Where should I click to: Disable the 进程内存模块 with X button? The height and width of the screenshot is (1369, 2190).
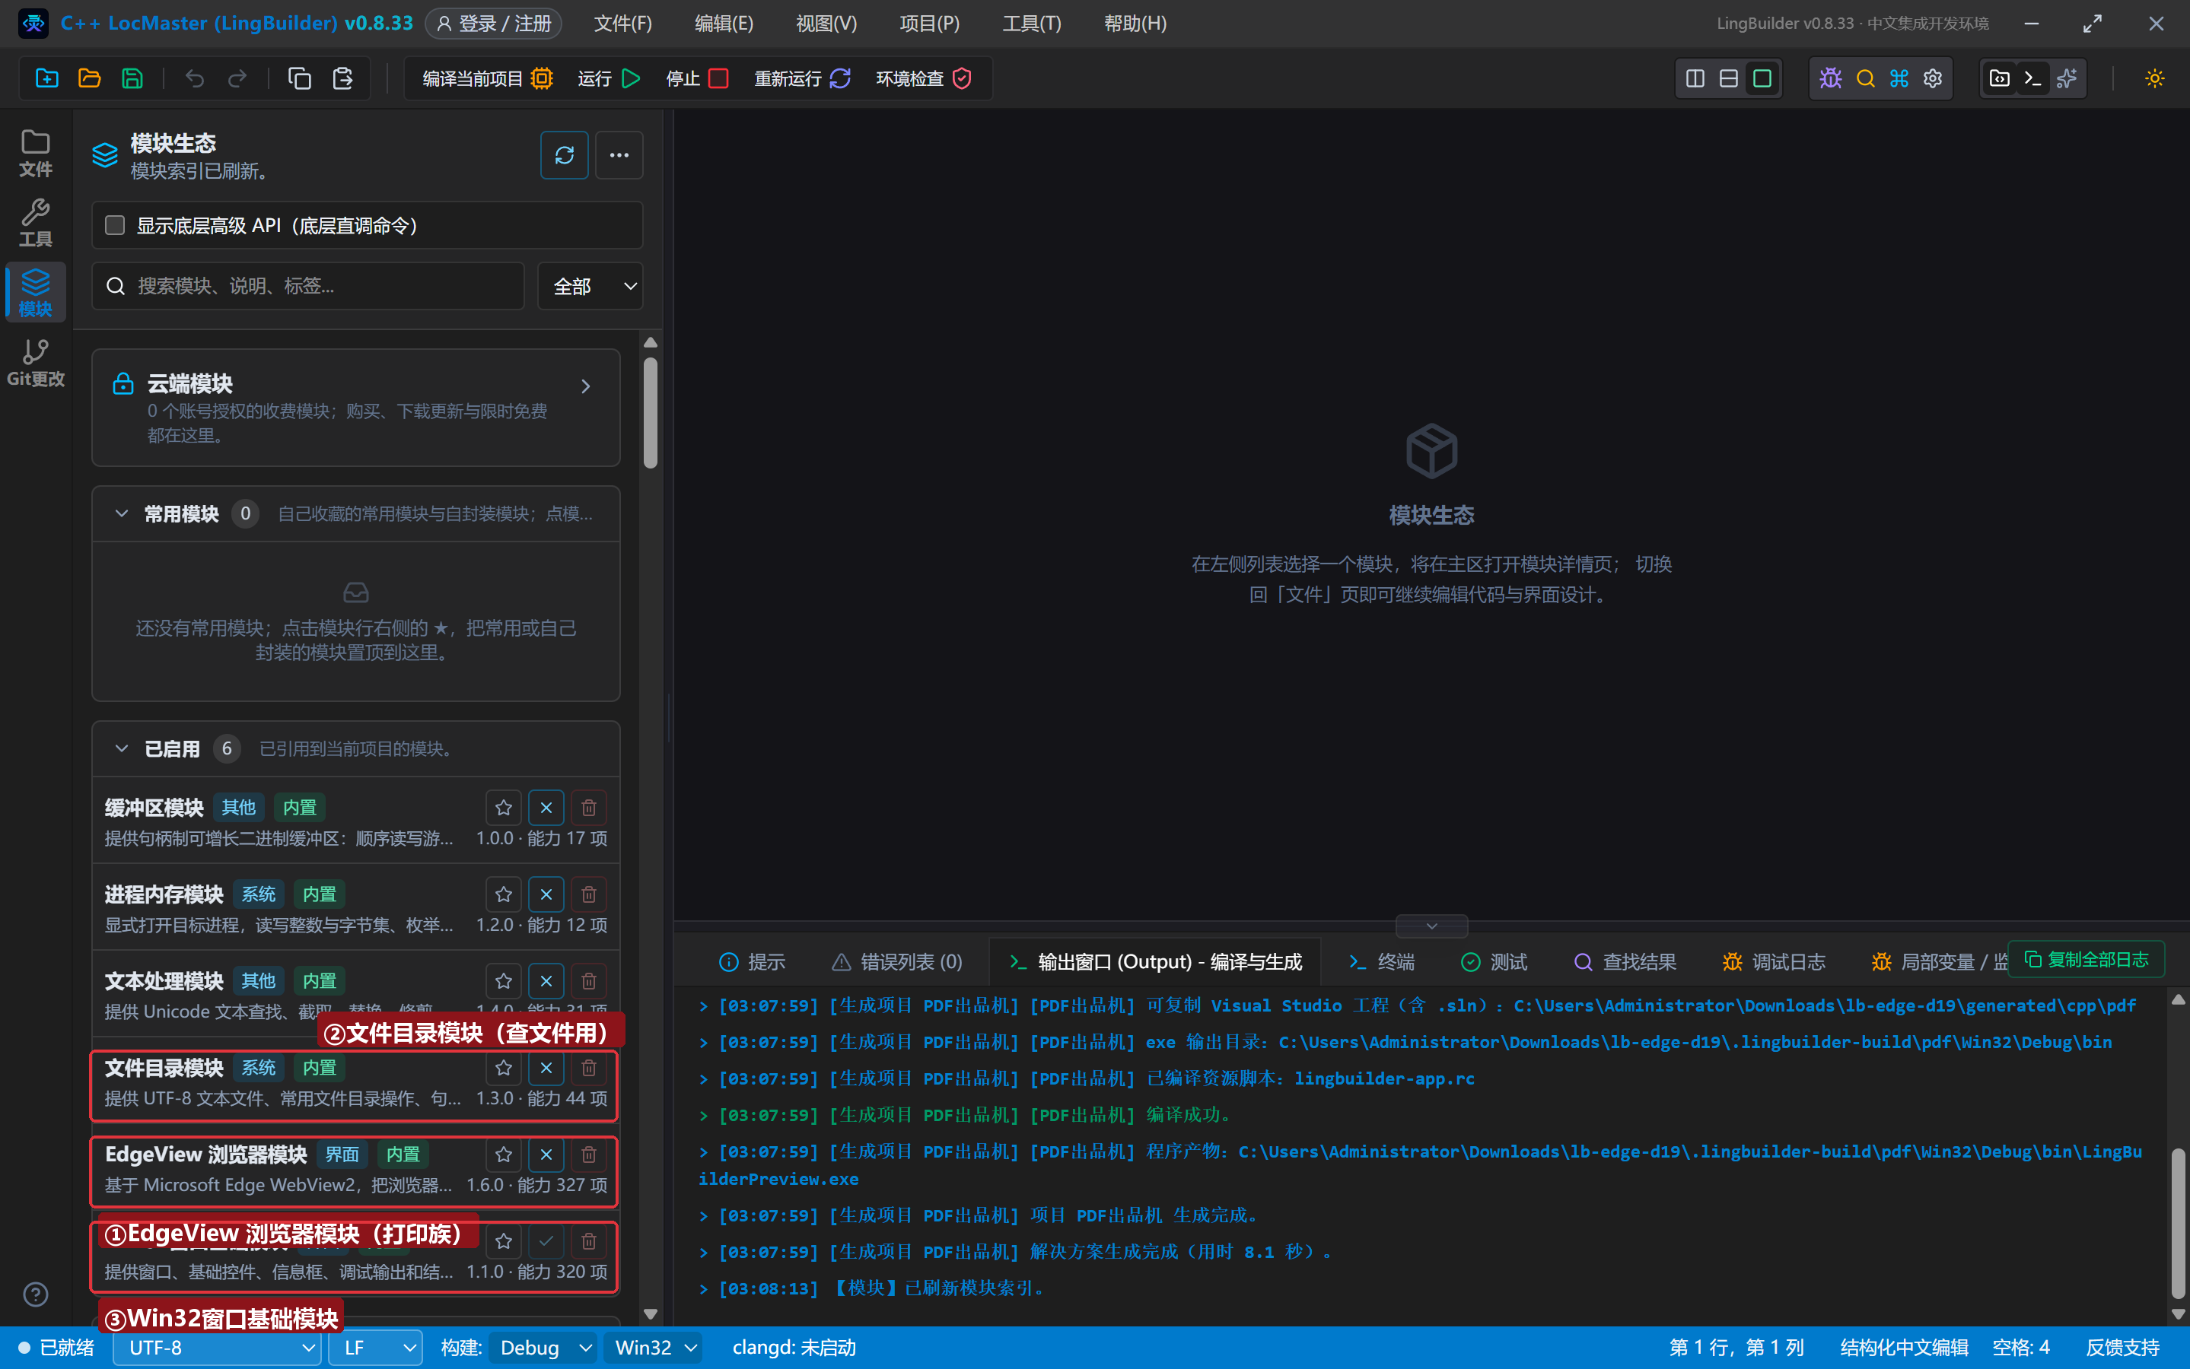(x=546, y=894)
